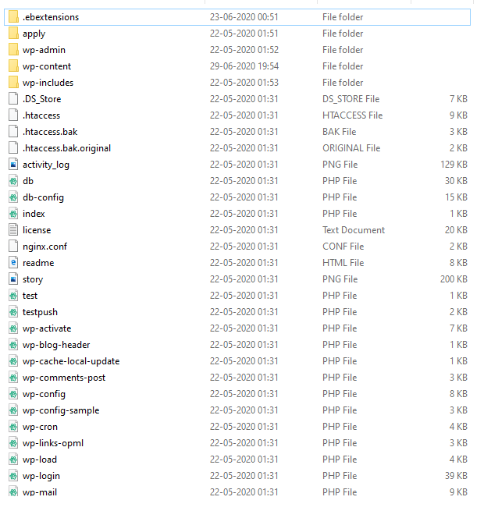Click the wp-load file name
484x511 pixels.
coord(40,460)
